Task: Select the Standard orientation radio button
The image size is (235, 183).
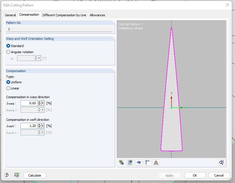Action: point(8,46)
